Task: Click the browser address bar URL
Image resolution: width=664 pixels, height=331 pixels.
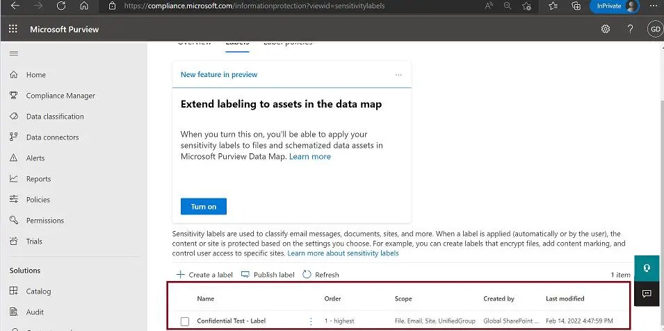Action: click(254, 6)
